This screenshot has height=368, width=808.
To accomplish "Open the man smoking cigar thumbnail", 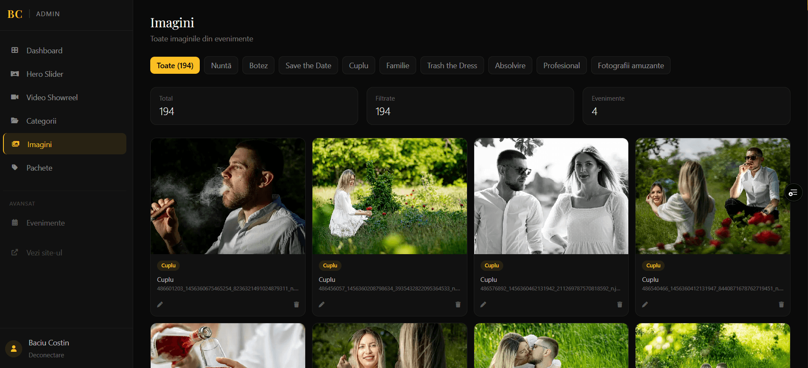I will coord(228,196).
